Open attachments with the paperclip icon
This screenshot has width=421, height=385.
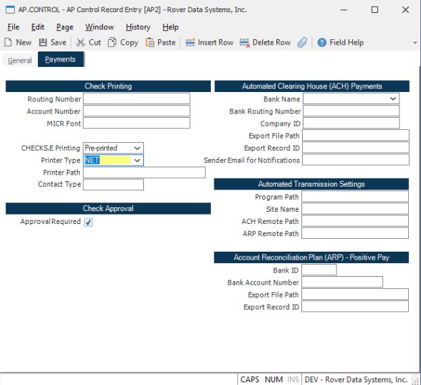(x=302, y=42)
